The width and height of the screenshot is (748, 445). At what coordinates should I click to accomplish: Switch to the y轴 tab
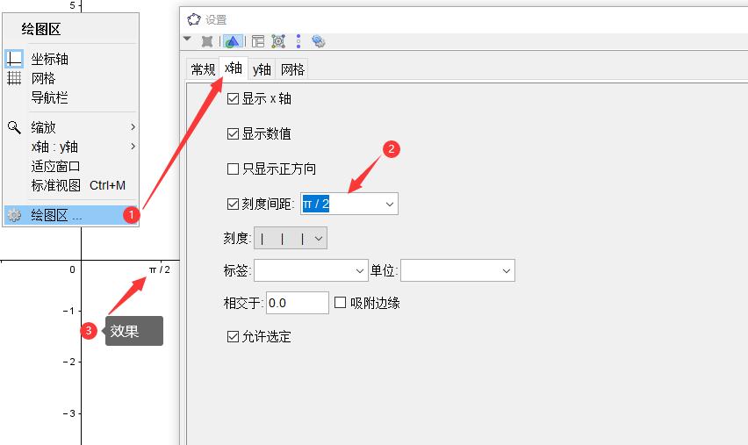click(x=262, y=69)
